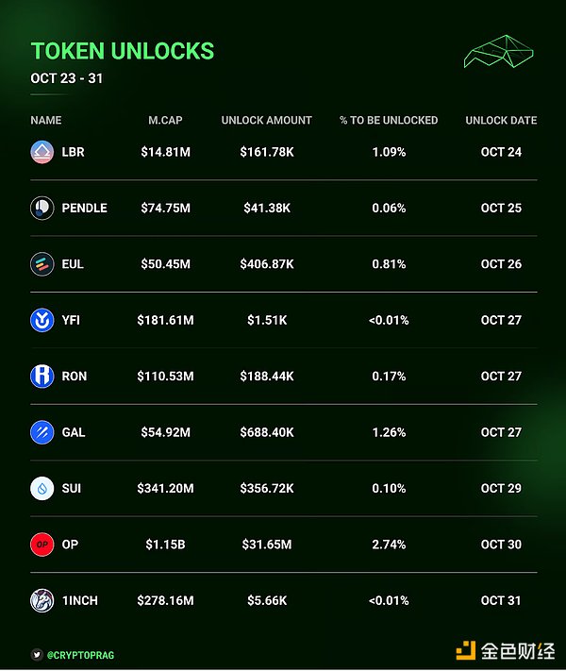Click the RON token icon
This screenshot has width=566, height=671.
pyautogui.click(x=42, y=376)
